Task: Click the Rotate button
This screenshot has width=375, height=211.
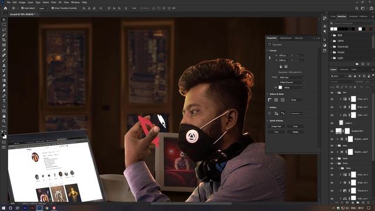Action: coord(295,132)
